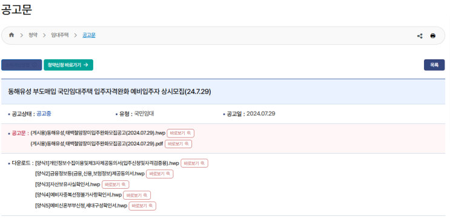This screenshot has width=450, height=219.
Task: Click the red 공고문 section label
Action: pos(18,133)
